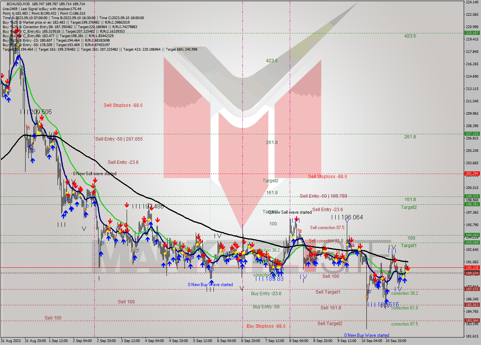Screen dimensions: 481x345
Task: Click the '31 Aug 2023' time label
Action: pos(10,341)
